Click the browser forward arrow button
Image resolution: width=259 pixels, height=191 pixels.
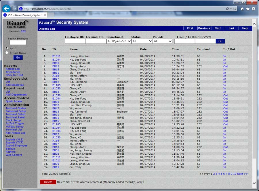[x=15, y=9]
